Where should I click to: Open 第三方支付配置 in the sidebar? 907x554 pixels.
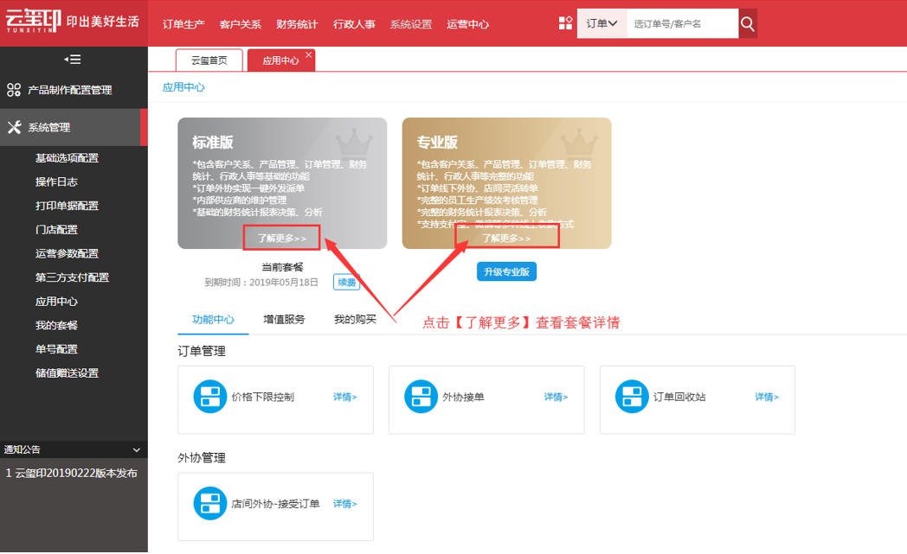coord(72,277)
